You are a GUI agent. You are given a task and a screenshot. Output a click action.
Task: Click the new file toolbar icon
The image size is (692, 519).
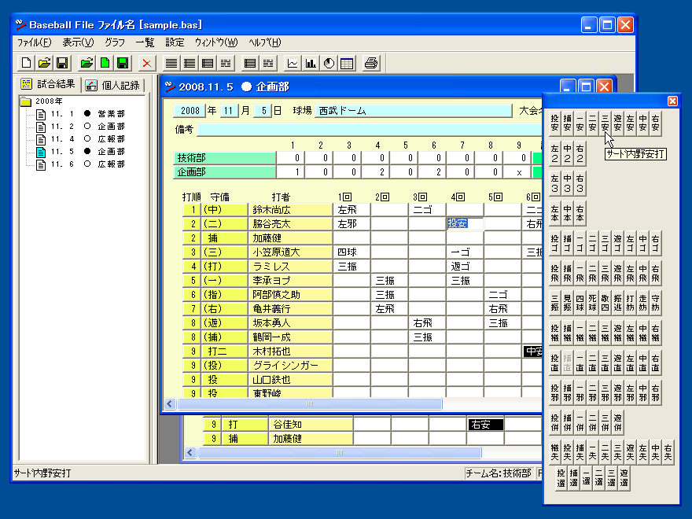pos(26,63)
